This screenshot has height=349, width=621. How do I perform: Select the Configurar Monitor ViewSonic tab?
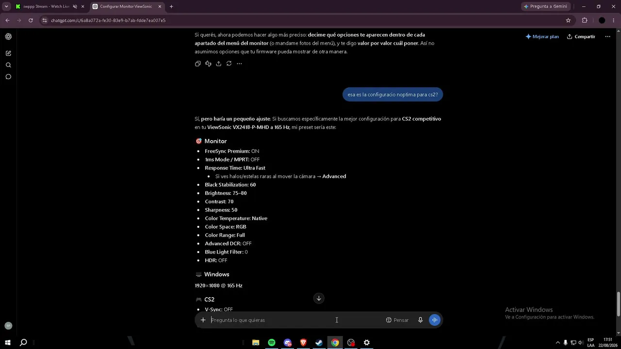(127, 7)
